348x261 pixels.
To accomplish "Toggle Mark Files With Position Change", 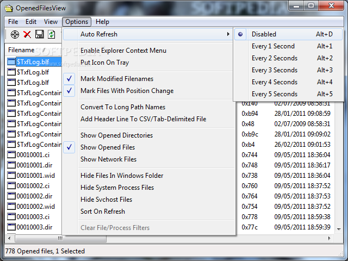I will pyautogui.click(x=148, y=91).
